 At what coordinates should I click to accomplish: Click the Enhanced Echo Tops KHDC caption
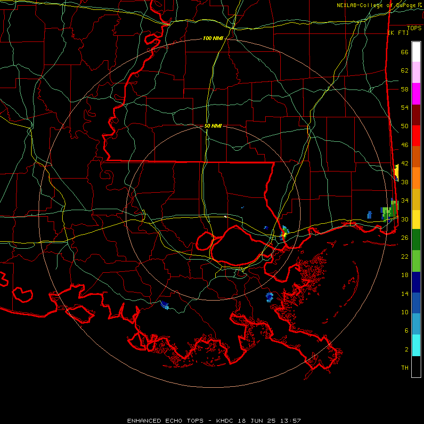(214, 421)
